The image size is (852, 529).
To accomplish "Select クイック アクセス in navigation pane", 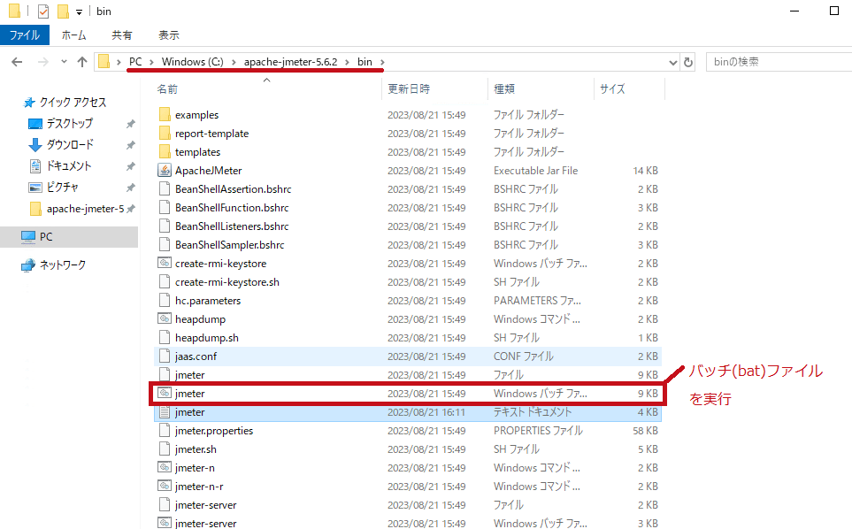I will tap(73, 102).
